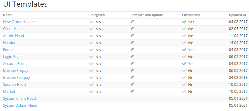Image resolution: width=249 pixels, height=111 pixels.
Task: Click Compare And Update arrows for Footer row
Action: pos(132,49)
